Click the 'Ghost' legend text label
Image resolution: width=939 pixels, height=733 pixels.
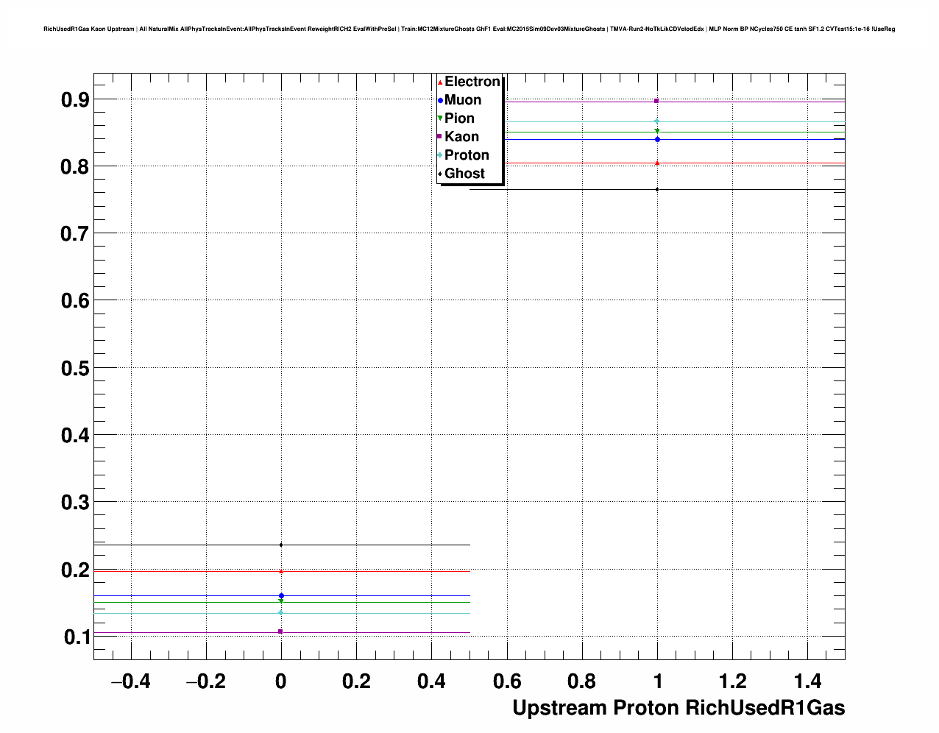464,174
